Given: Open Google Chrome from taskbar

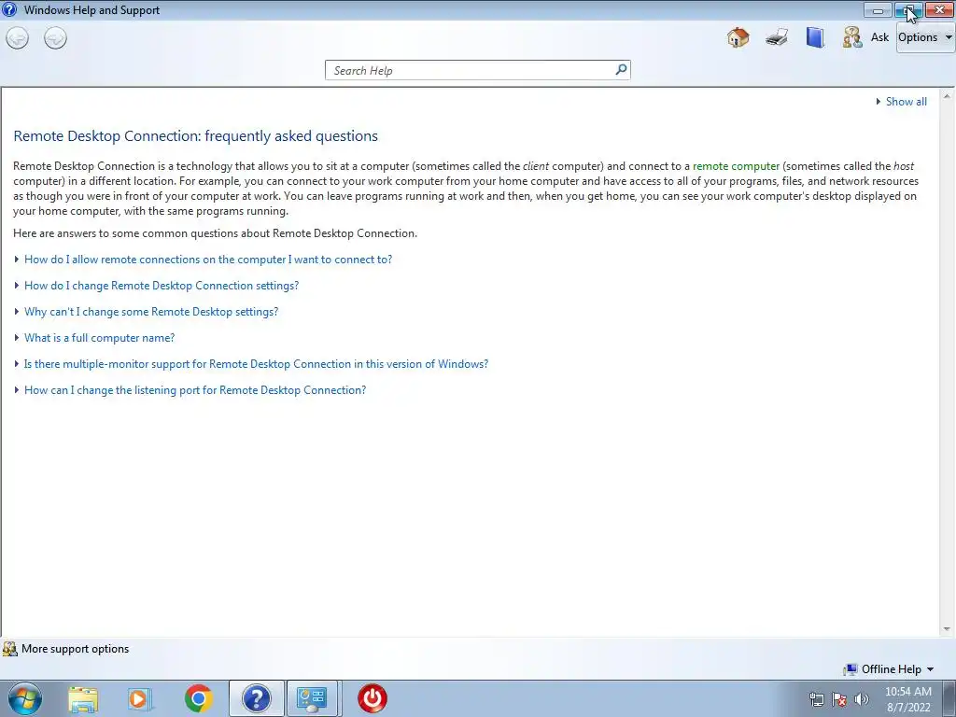Looking at the screenshot, I should [198, 698].
